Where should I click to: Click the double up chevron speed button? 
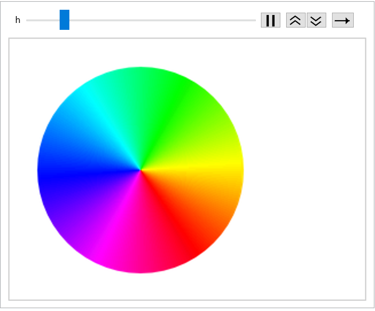coord(295,20)
